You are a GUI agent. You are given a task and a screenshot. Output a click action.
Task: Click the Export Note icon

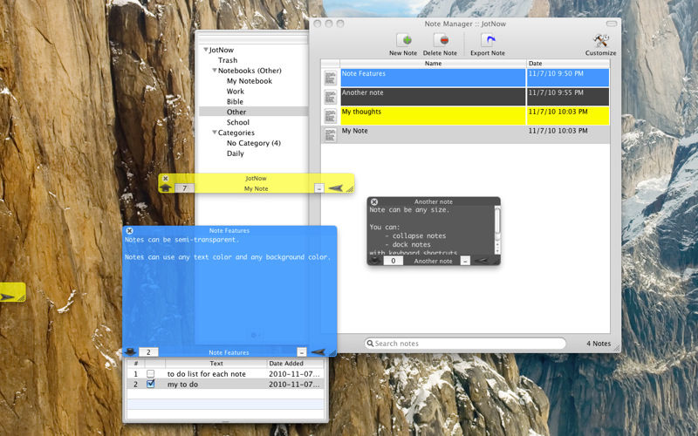click(488, 40)
